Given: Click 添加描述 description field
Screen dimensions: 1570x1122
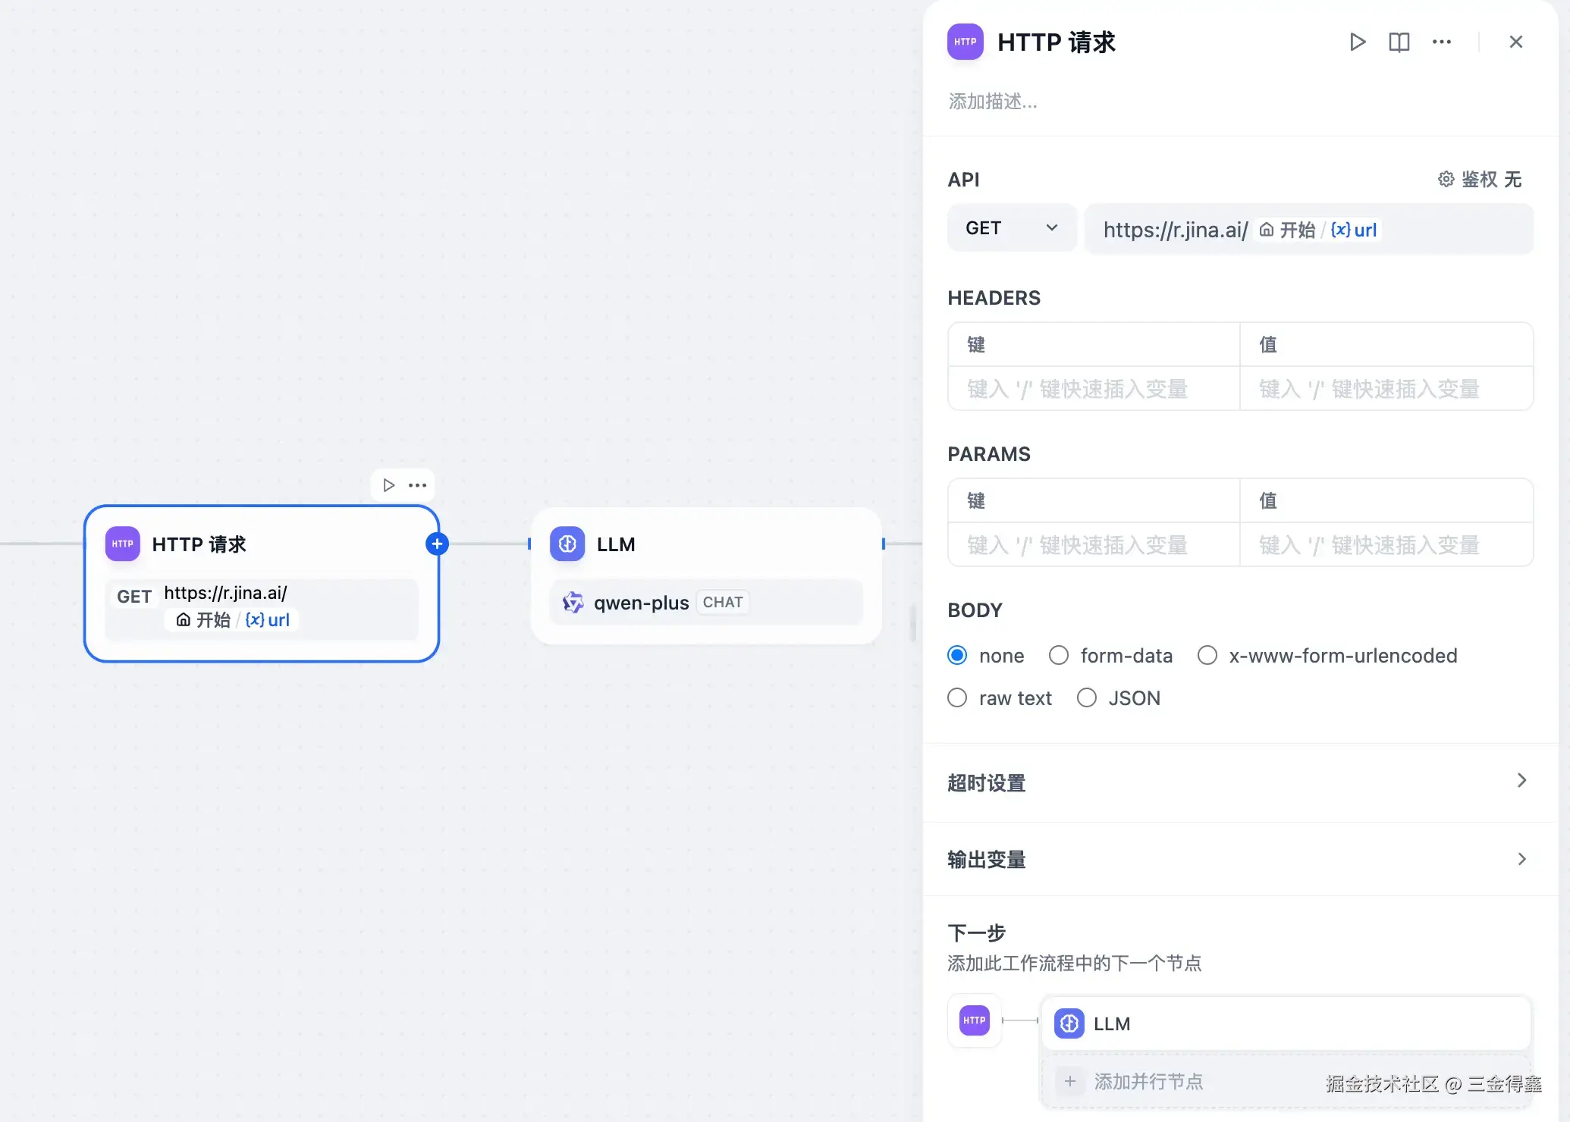Looking at the screenshot, I should coord(992,102).
